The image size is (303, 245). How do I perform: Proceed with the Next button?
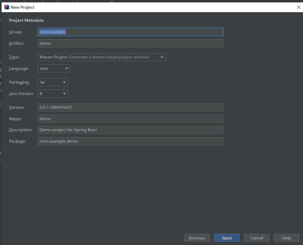coord(227,238)
